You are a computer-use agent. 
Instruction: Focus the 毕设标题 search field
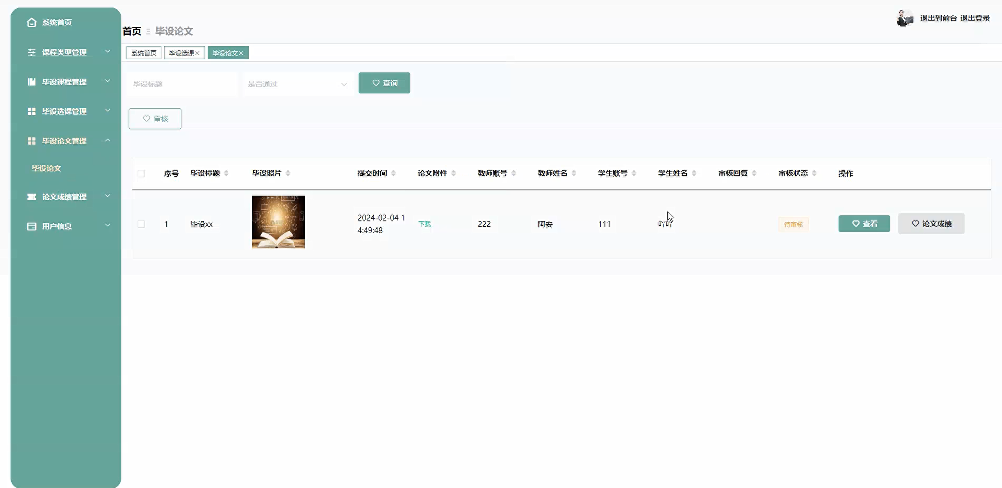coord(182,84)
